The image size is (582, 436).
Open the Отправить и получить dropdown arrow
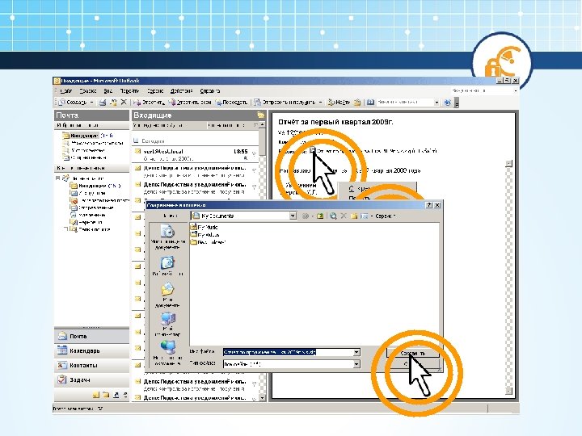click(320, 103)
